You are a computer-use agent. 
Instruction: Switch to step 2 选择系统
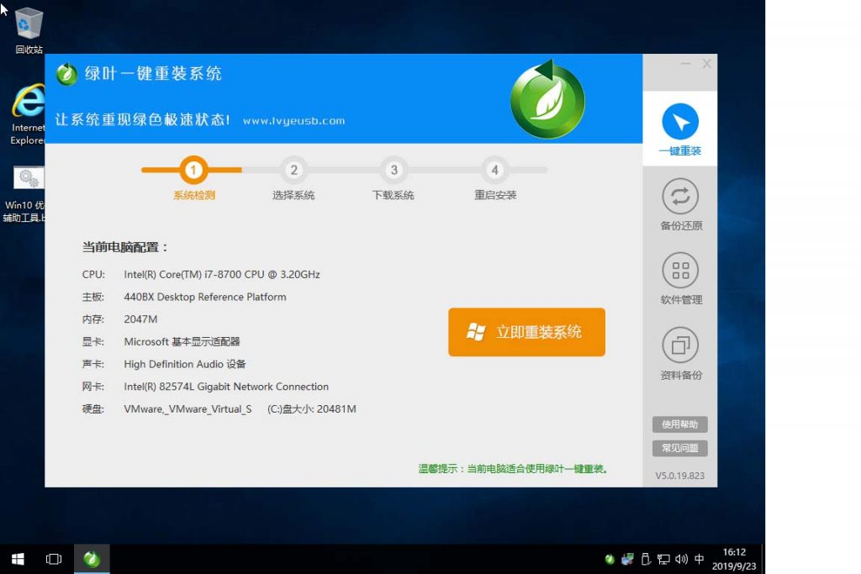(x=293, y=171)
